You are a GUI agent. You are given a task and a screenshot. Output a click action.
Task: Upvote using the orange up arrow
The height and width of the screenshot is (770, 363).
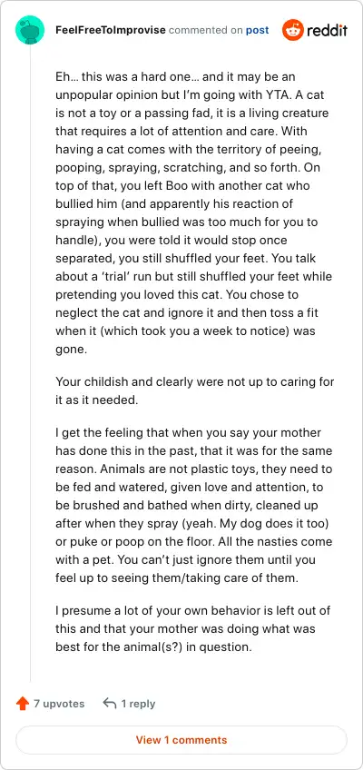tap(23, 704)
